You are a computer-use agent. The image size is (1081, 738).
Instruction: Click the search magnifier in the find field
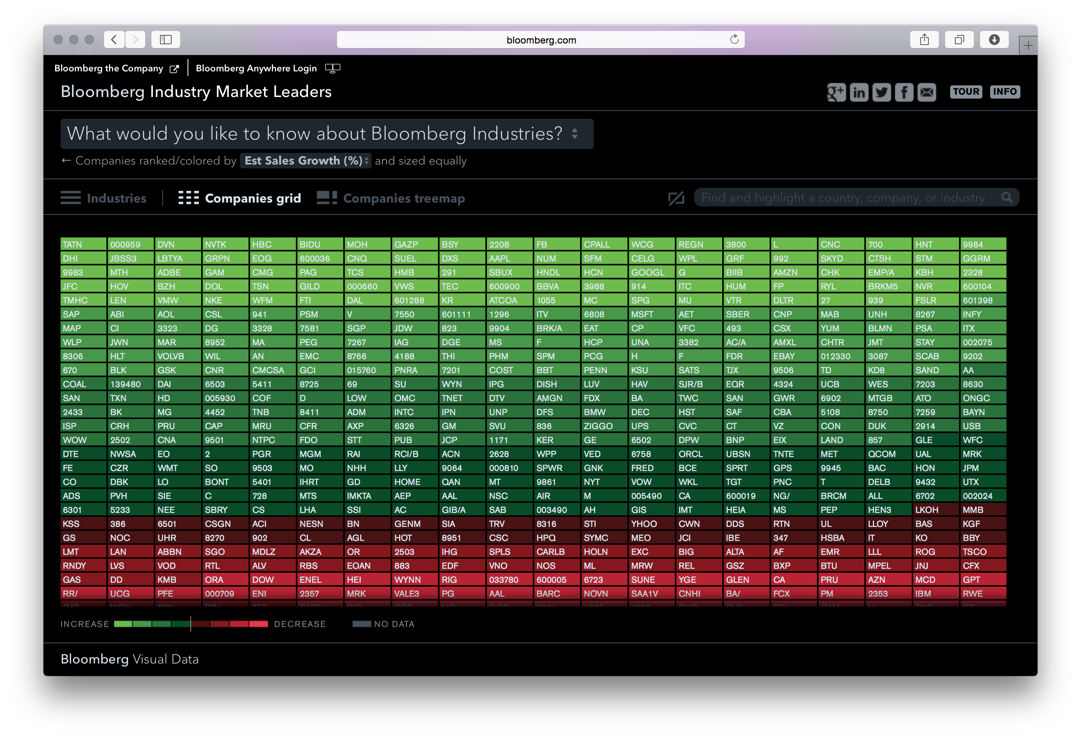point(1007,197)
